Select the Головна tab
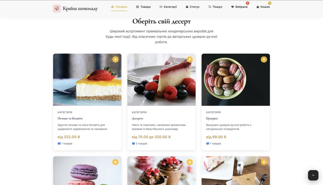Image resolution: width=323 pixels, height=185 pixels. point(119,7)
